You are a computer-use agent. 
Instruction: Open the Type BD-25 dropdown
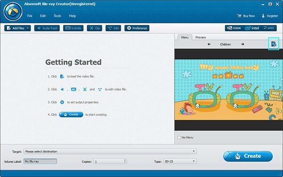click(x=180, y=161)
